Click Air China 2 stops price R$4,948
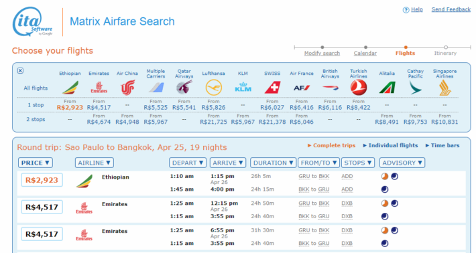The height and width of the screenshot is (253, 476). pos(127,122)
